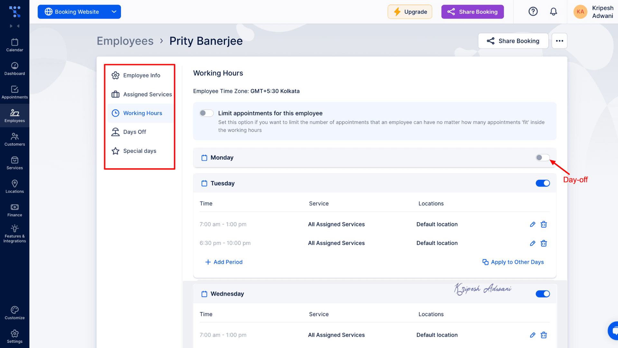Click the Prity Banerjee page title
The height and width of the screenshot is (348, 618).
click(206, 41)
